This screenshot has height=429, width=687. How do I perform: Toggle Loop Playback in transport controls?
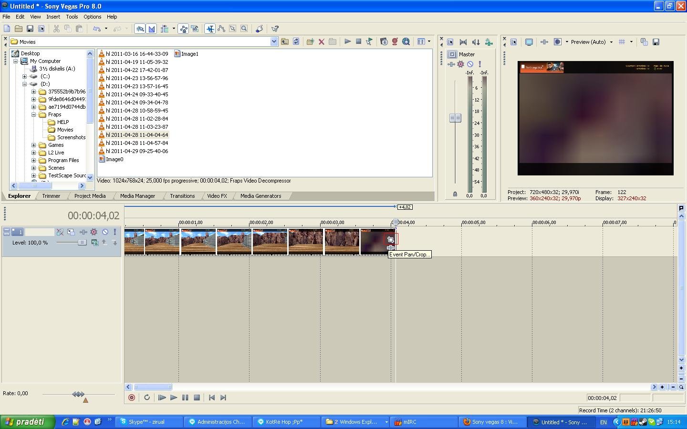147,398
